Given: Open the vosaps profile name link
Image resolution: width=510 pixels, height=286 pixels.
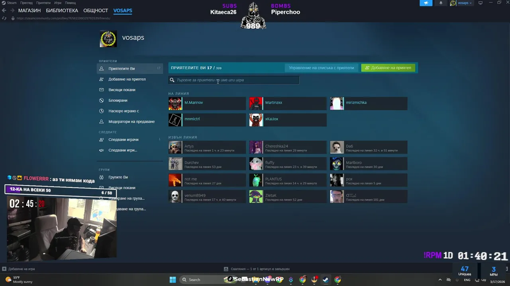Looking at the screenshot, I should point(133,37).
